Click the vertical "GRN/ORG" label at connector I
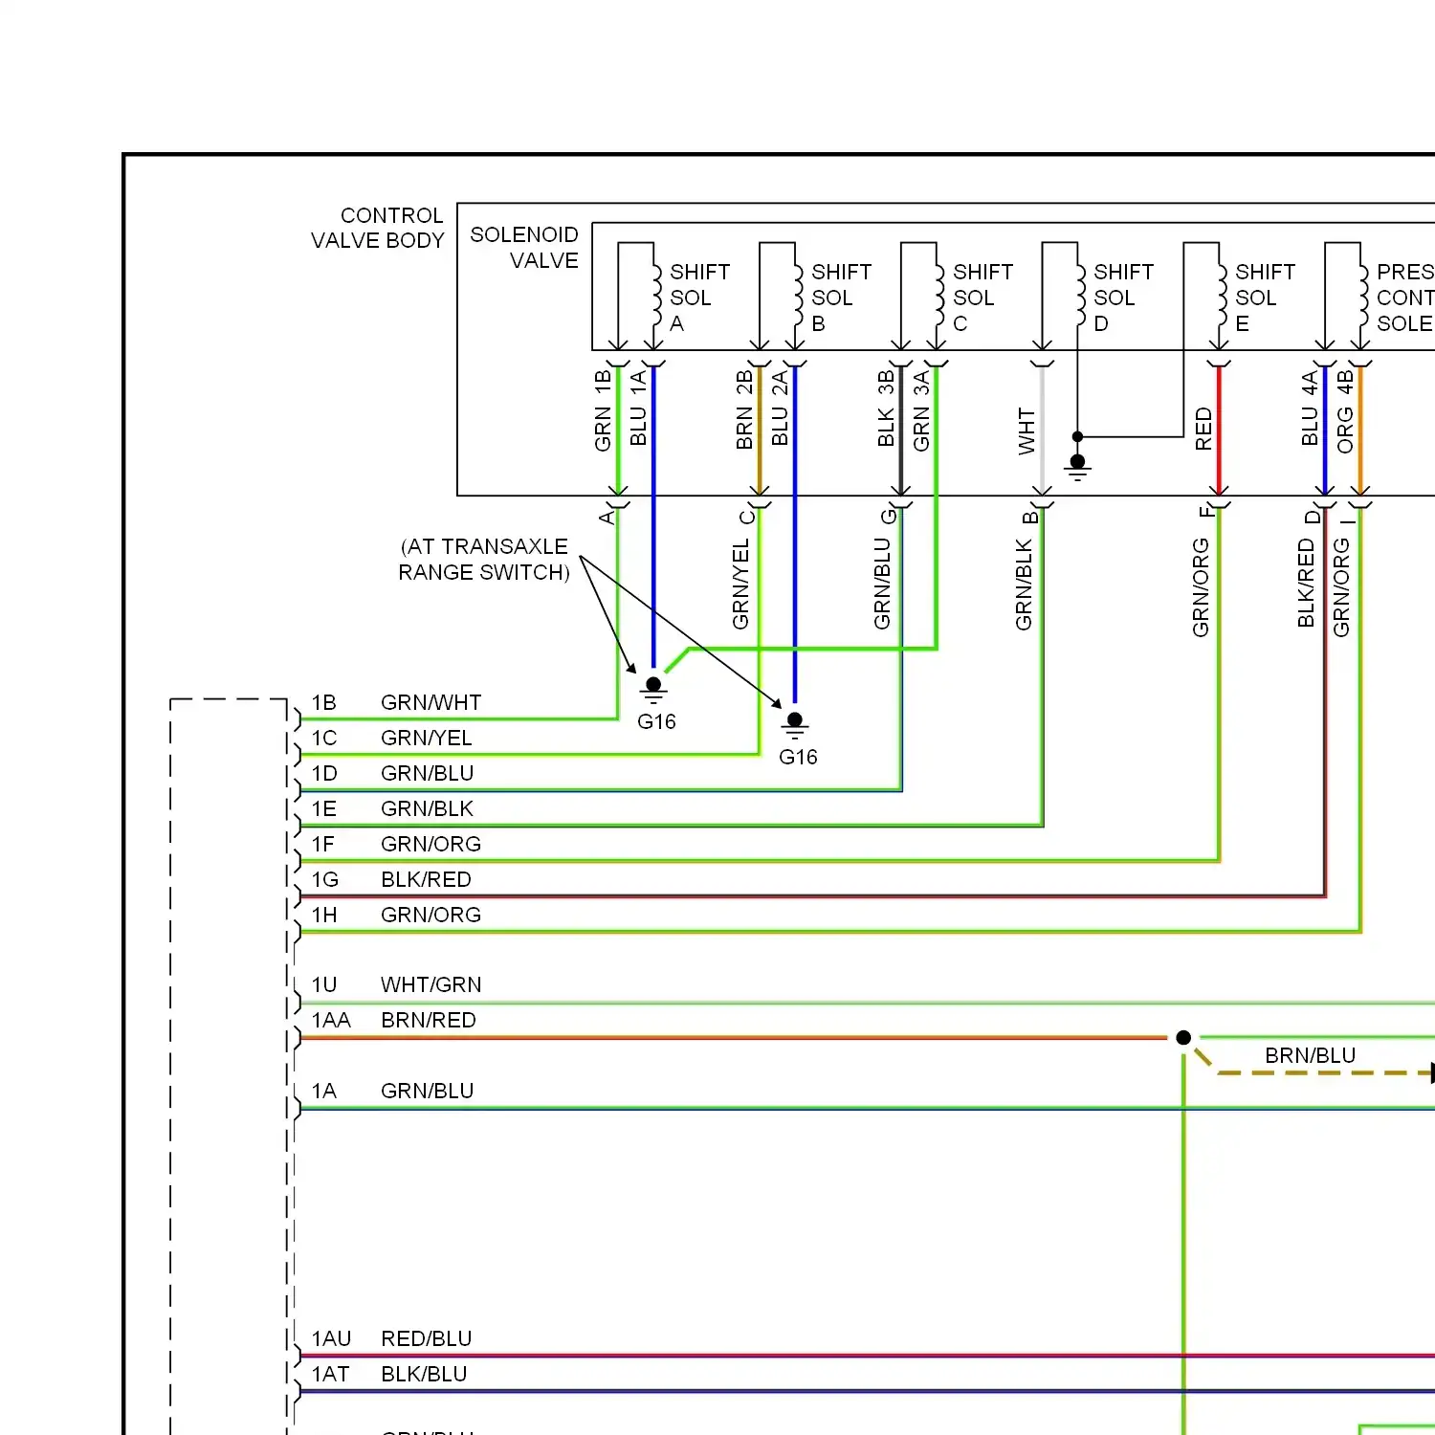The height and width of the screenshot is (1435, 1435). click(x=1341, y=587)
